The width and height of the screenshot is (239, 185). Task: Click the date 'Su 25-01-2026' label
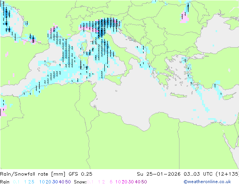point(159,174)
